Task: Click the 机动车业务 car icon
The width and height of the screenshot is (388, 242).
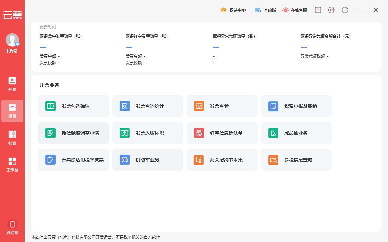Action: click(125, 160)
